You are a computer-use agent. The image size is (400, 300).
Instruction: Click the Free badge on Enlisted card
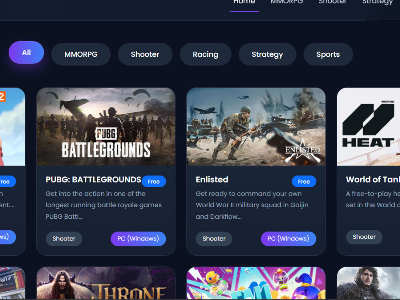pyautogui.click(x=304, y=181)
